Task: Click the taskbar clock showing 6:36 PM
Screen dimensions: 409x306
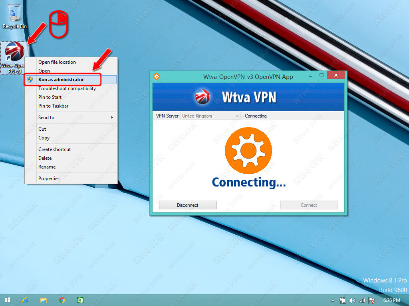Action: (391, 300)
